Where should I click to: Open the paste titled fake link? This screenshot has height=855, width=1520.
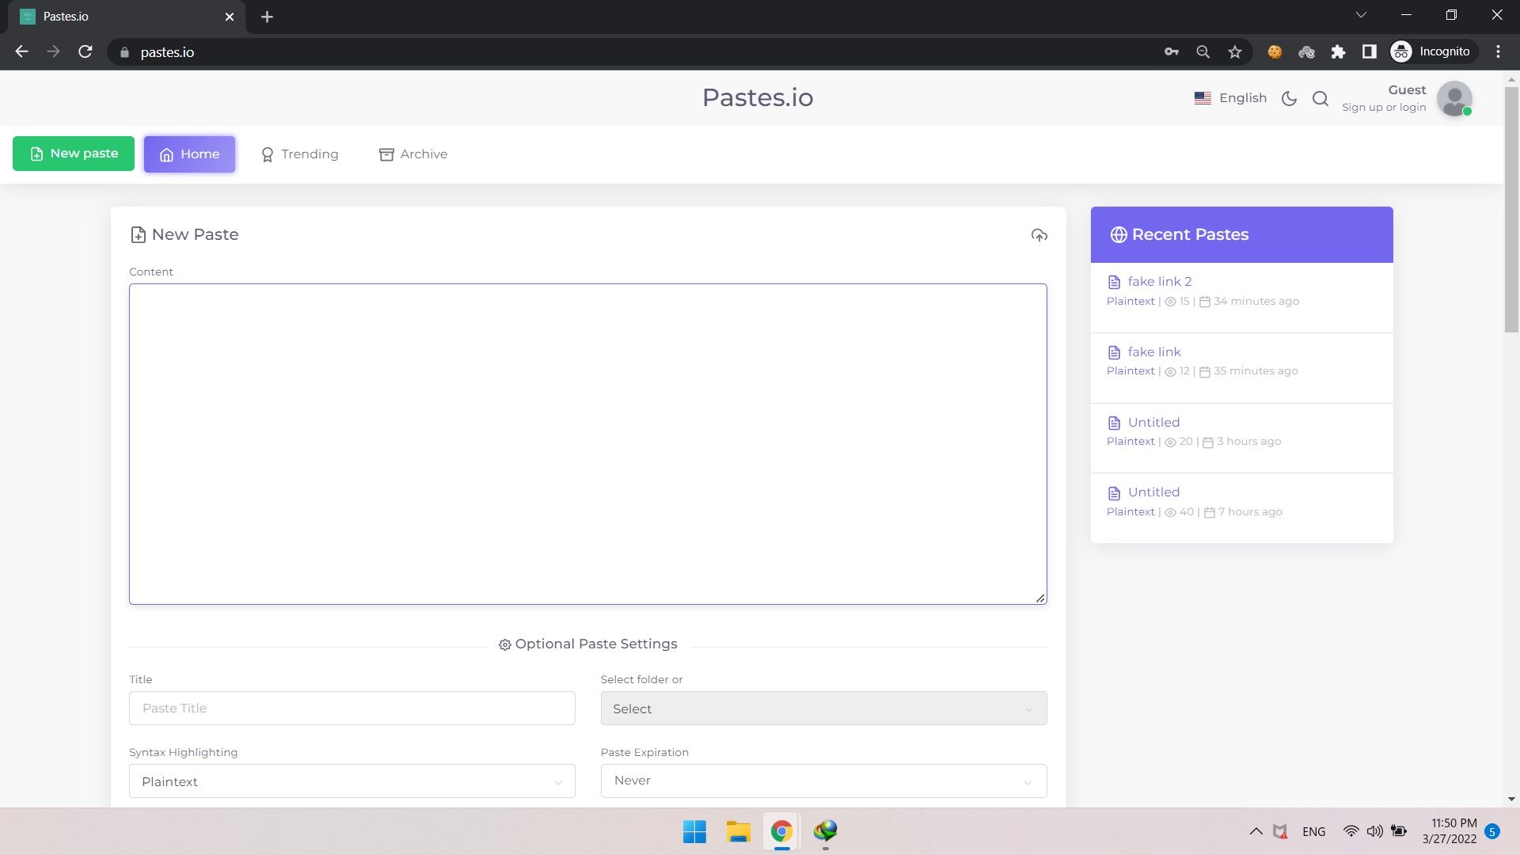(x=1153, y=351)
